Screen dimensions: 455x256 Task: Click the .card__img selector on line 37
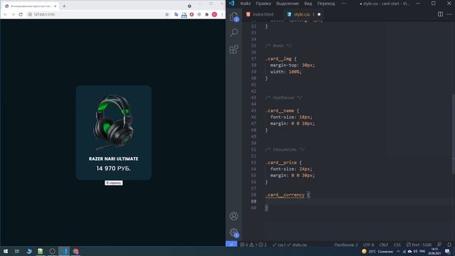coord(278,58)
